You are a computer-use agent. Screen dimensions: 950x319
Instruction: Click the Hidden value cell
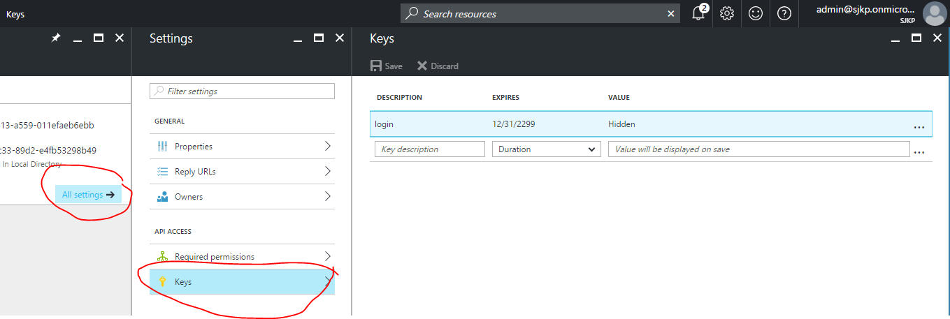click(x=621, y=124)
